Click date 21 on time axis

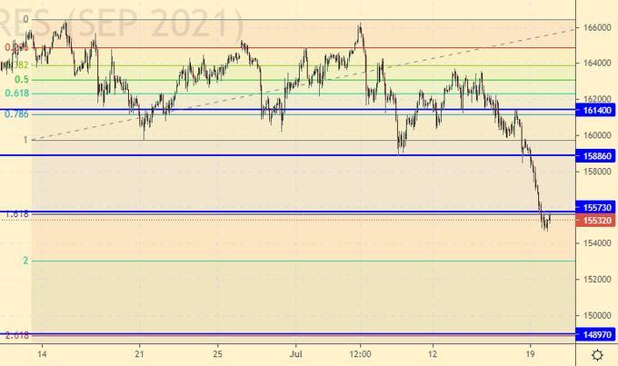point(139,352)
